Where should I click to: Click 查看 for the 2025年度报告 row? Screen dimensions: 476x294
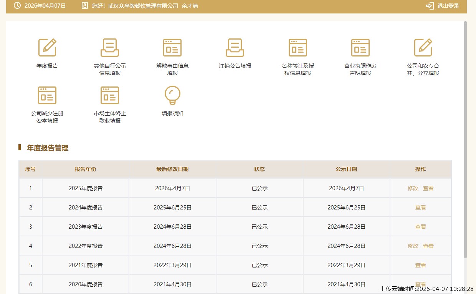(428, 188)
